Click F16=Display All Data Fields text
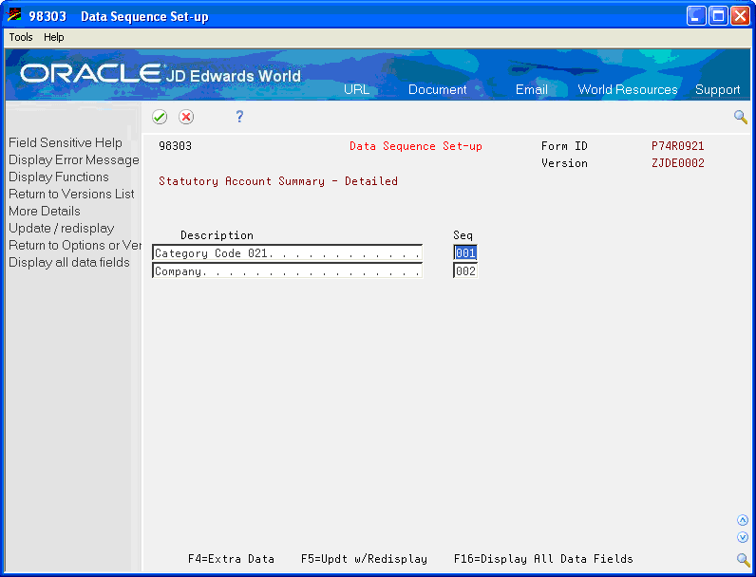This screenshot has width=756, height=577. (543, 559)
